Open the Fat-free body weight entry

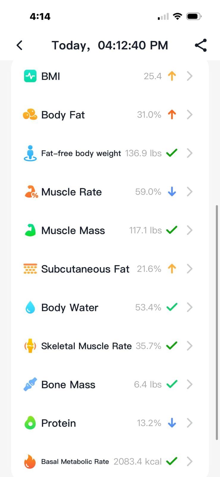tap(81, 153)
